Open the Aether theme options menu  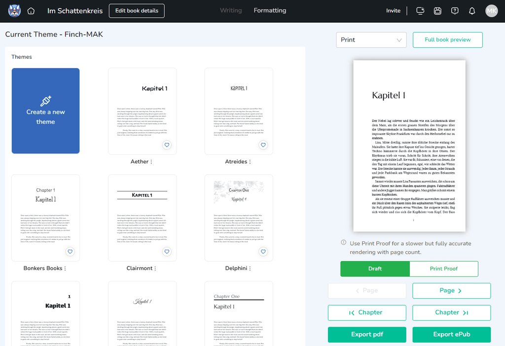coord(151,162)
